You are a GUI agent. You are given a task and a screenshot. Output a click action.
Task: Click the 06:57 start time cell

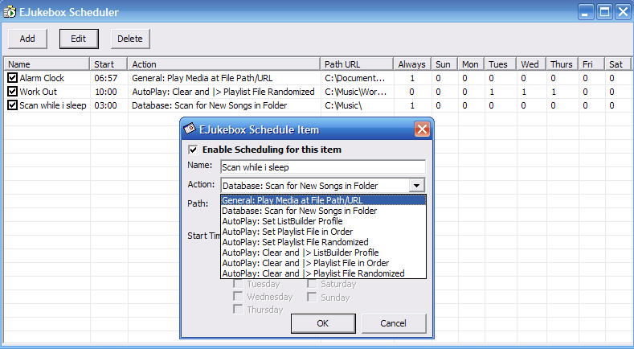[106, 78]
